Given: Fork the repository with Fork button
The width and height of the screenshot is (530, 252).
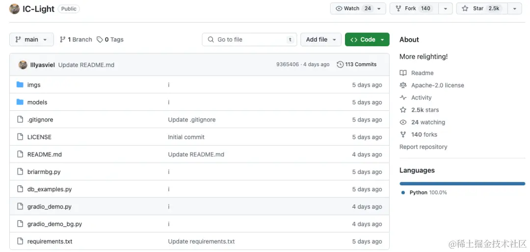Looking at the screenshot, I should (x=414, y=8).
